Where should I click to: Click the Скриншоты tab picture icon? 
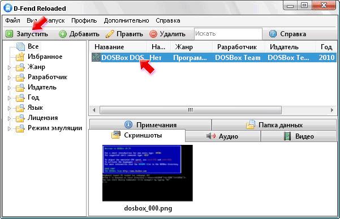tap(116, 135)
